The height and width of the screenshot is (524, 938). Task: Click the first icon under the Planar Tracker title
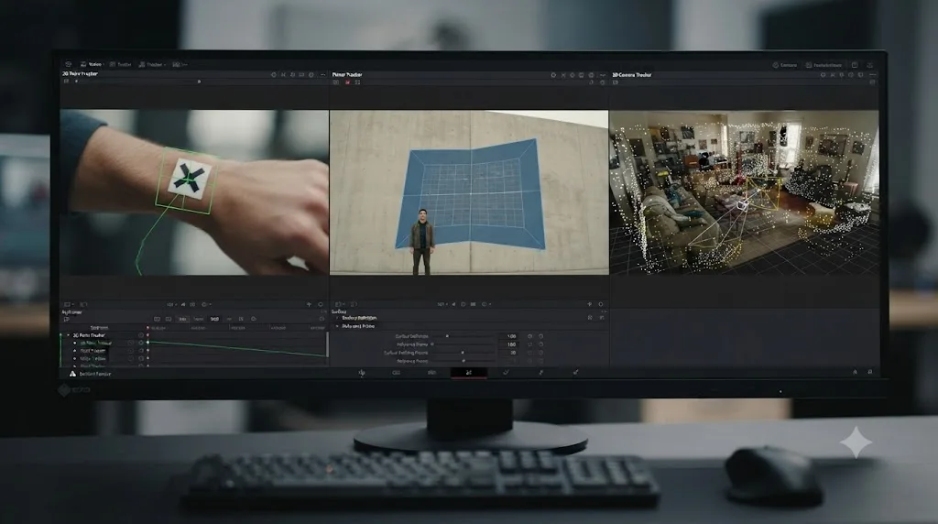tap(335, 82)
